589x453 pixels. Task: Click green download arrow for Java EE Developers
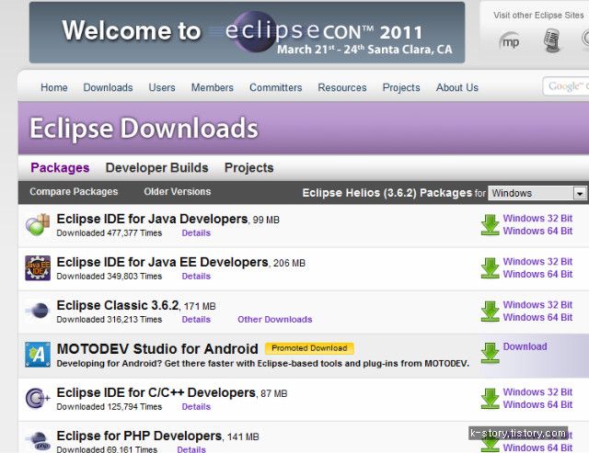tap(490, 267)
